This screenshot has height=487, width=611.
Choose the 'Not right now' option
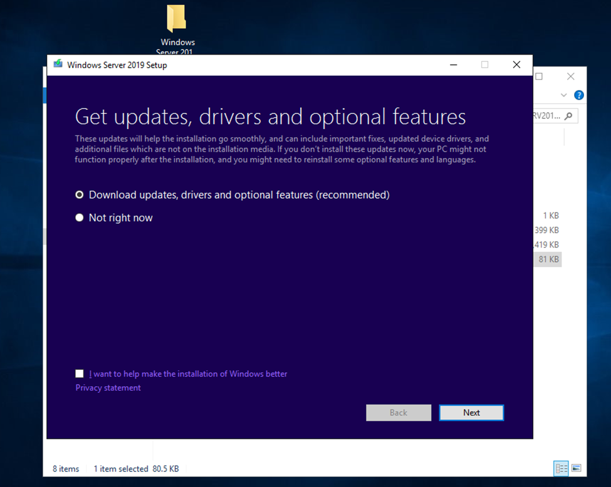pos(80,218)
